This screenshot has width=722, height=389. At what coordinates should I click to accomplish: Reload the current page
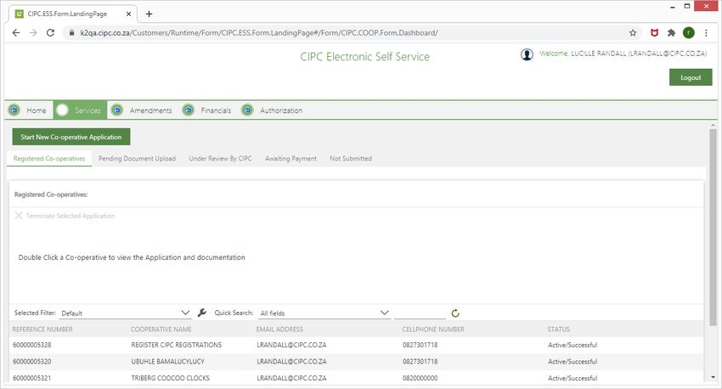point(50,32)
